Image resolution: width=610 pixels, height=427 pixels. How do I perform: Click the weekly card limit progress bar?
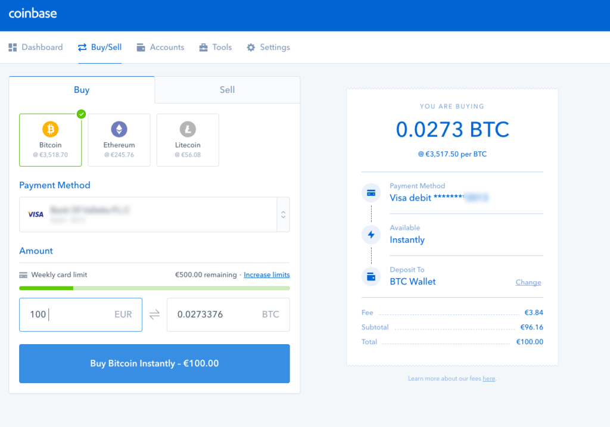pyautogui.click(x=154, y=288)
